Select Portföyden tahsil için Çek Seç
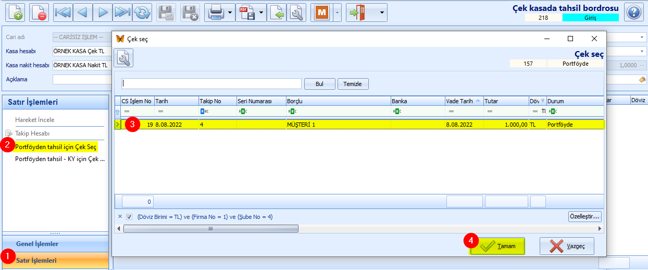Screen dimensions: 648x270 coord(56,147)
